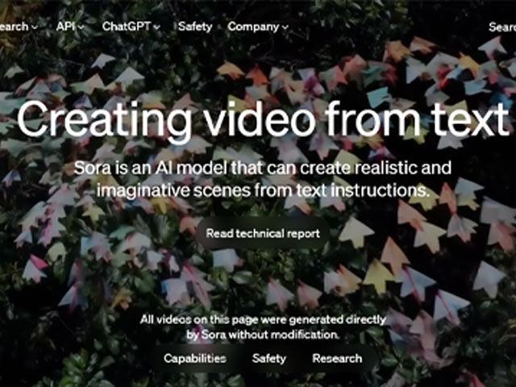This screenshot has width=516, height=387.
Task: Expand the ChatGPT menu chevron
Action: pos(157,27)
